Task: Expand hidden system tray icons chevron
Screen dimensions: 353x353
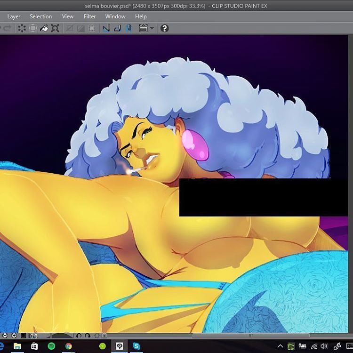Action: pos(281,346)
